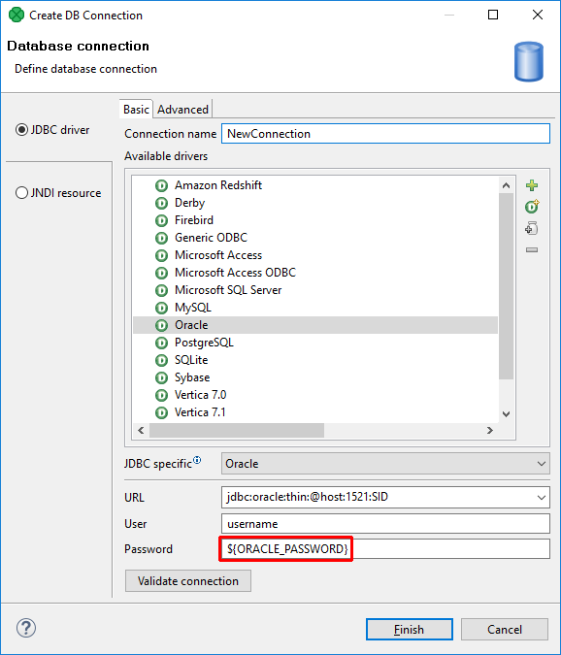561x655 pixels.
Task: Select Vertica 7.0 in drivers list
Action: pyautogui.click(x=201, y=395)
